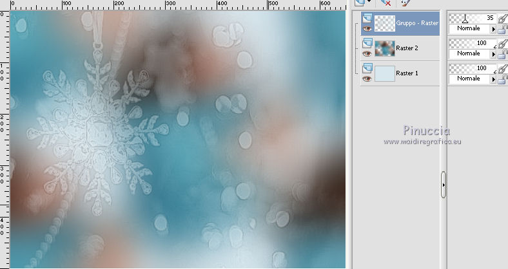Click the brush icon in layers toolbar
Screen dimensions: 508x269
pyautogui.click(x=405, y=3)
